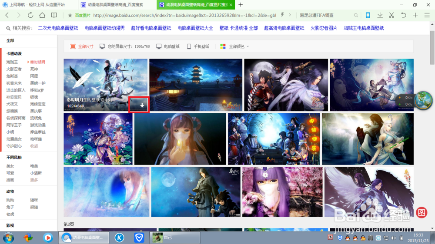
Task: Select the 手机壁纸 filter
Action: click(x=198, y=46)
